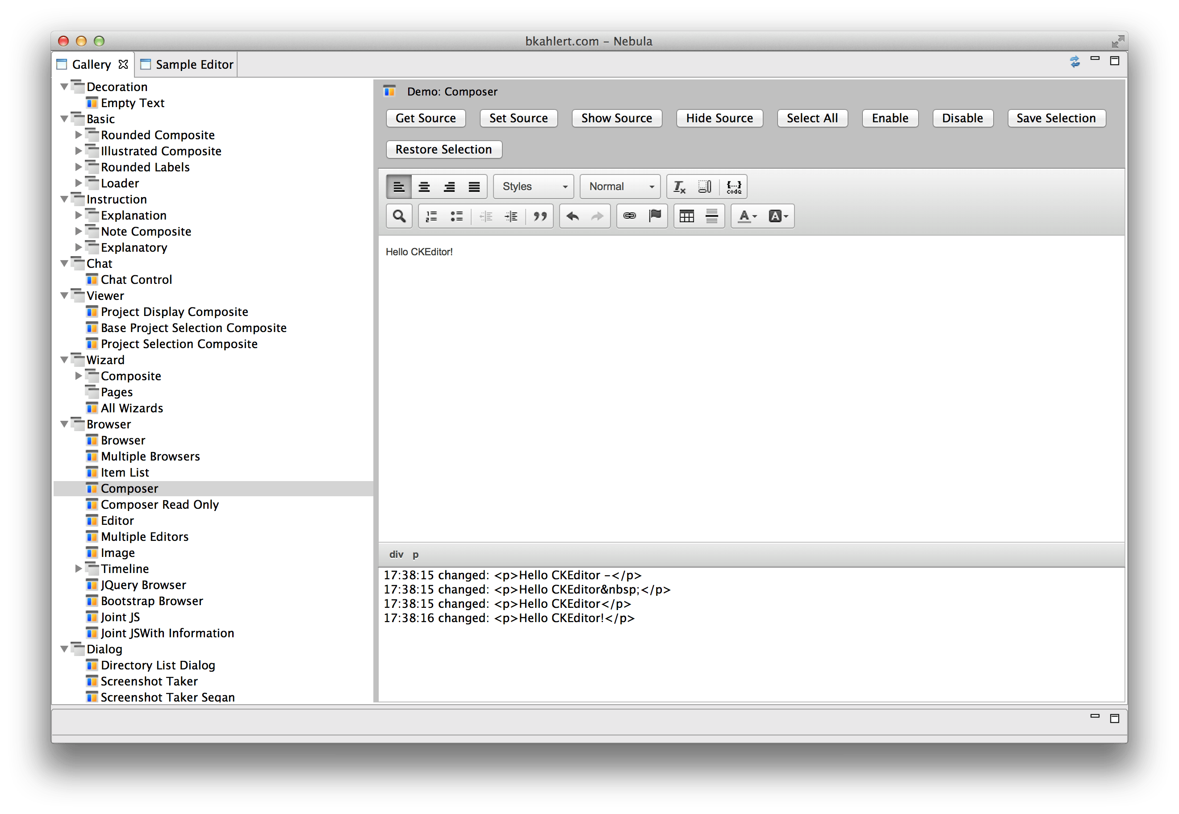Expand the Timeline tree node
The height and width of the screenshot is (814, 1179).
(78, 569)
